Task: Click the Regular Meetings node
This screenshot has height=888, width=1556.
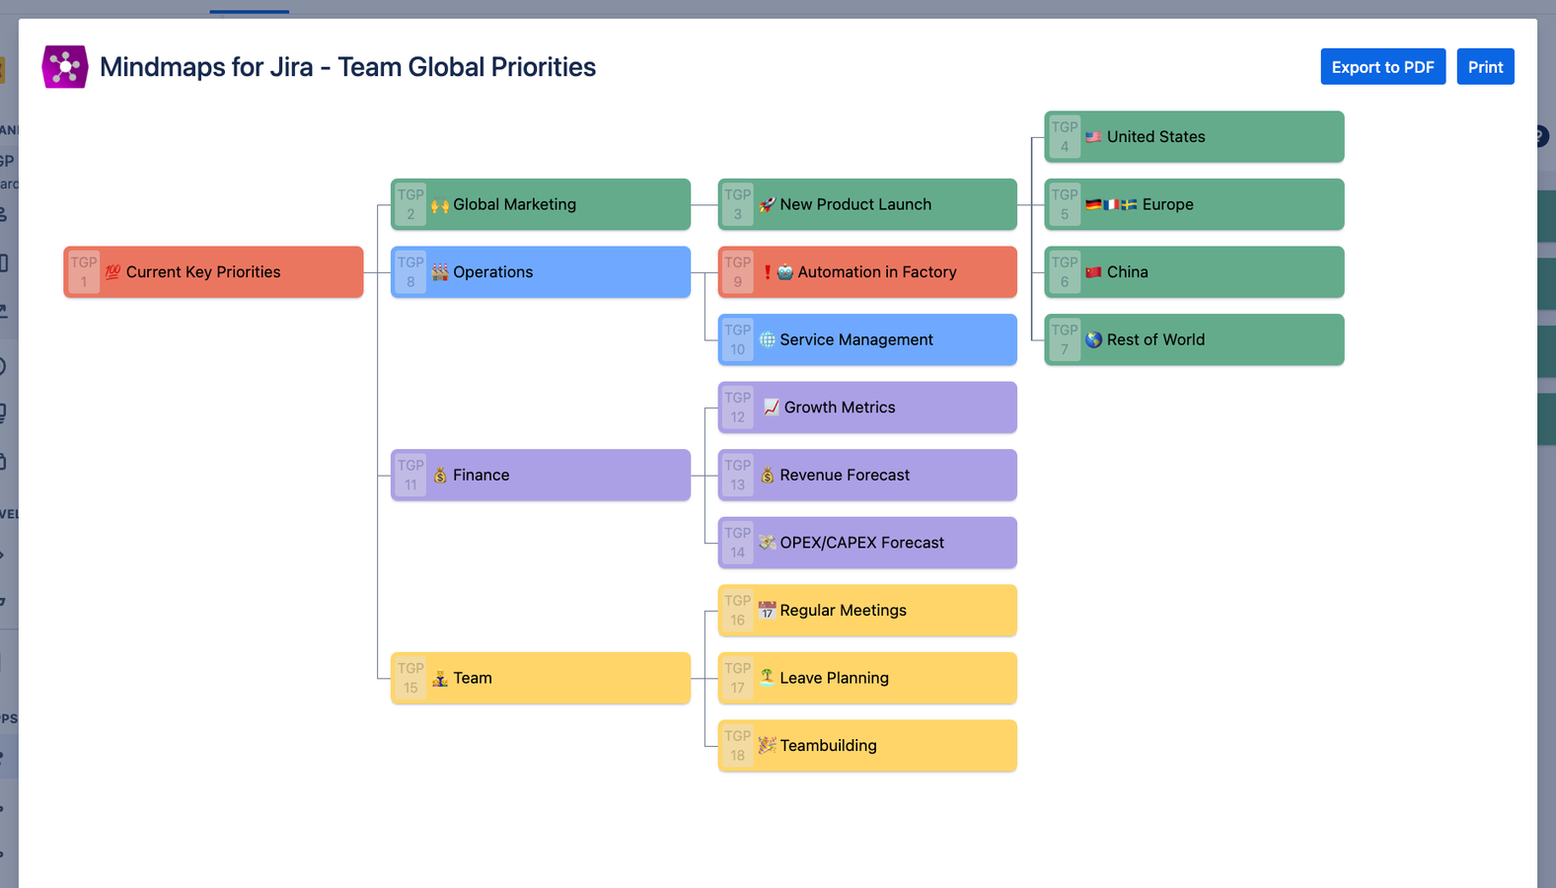Action: click(x=867, y=610)
